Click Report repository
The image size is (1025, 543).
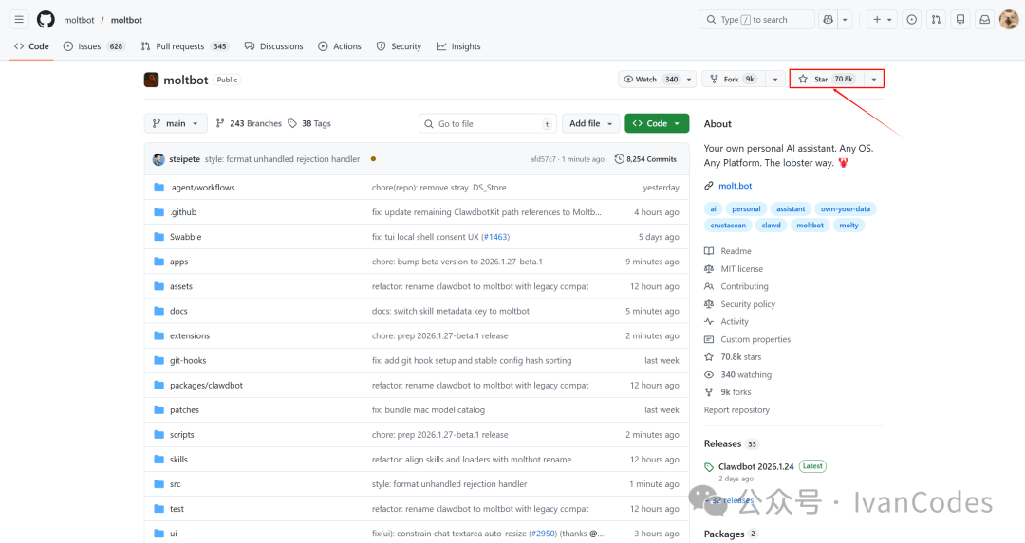coord(736,410)
